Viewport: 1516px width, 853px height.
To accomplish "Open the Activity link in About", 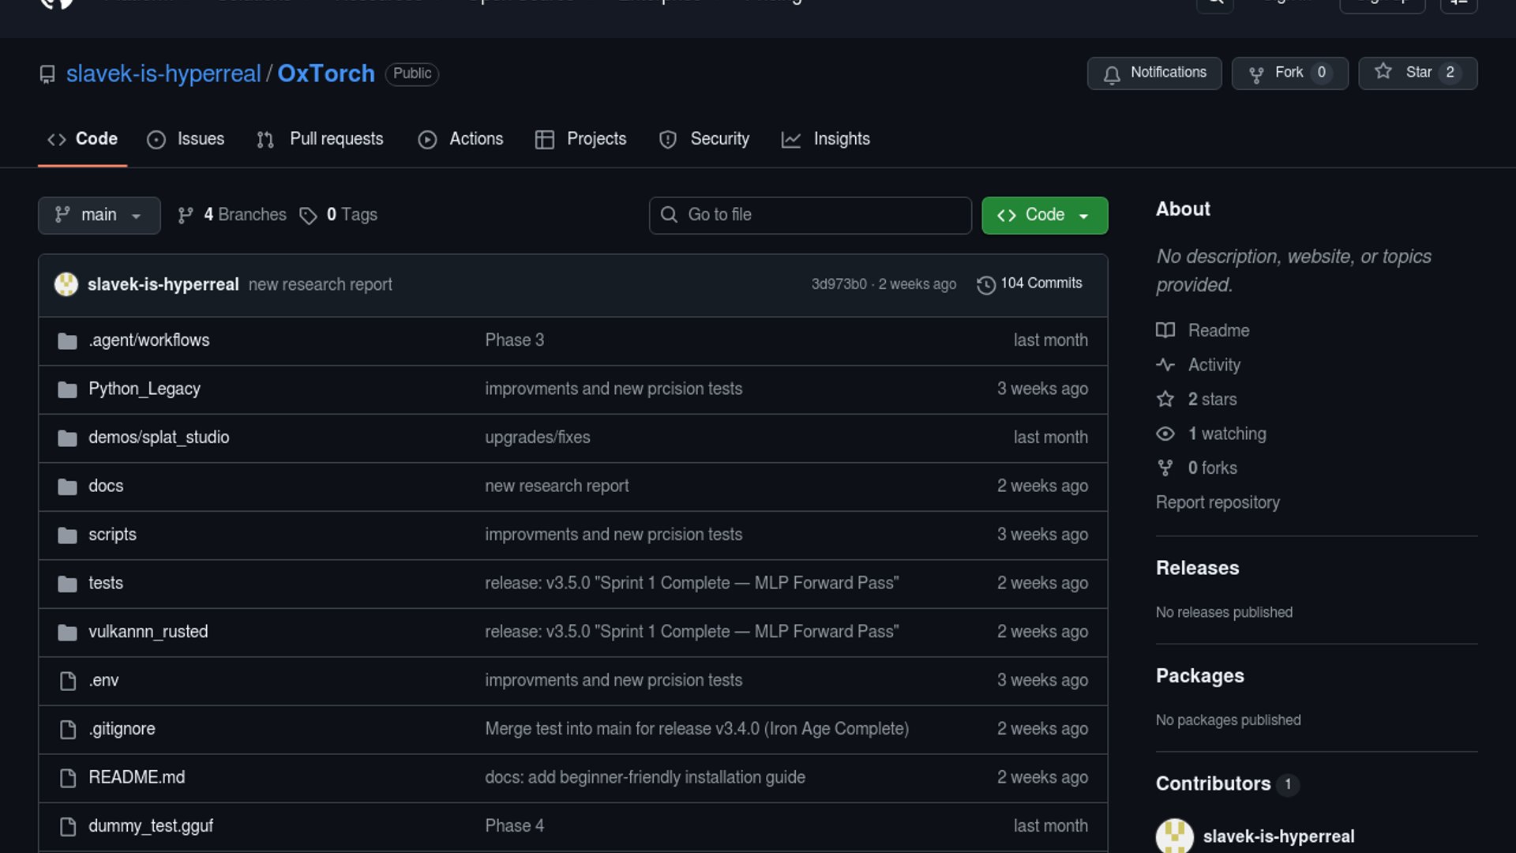I will [x=1214, y=365].
